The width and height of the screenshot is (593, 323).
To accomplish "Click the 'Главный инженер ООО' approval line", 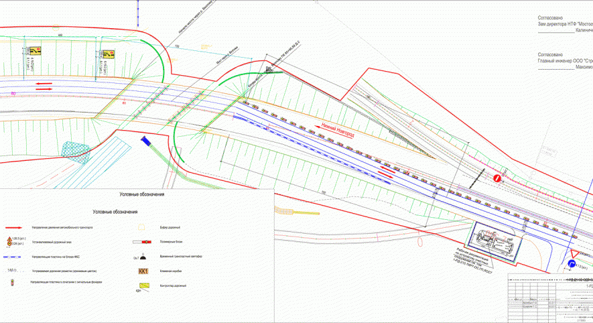I will click(565, 62).
